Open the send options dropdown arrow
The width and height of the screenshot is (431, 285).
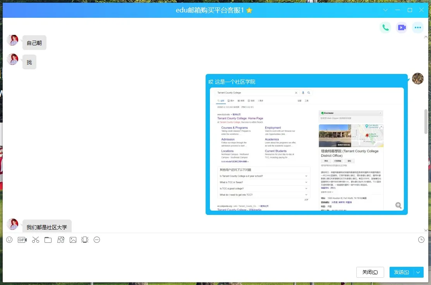pos(418,272)
